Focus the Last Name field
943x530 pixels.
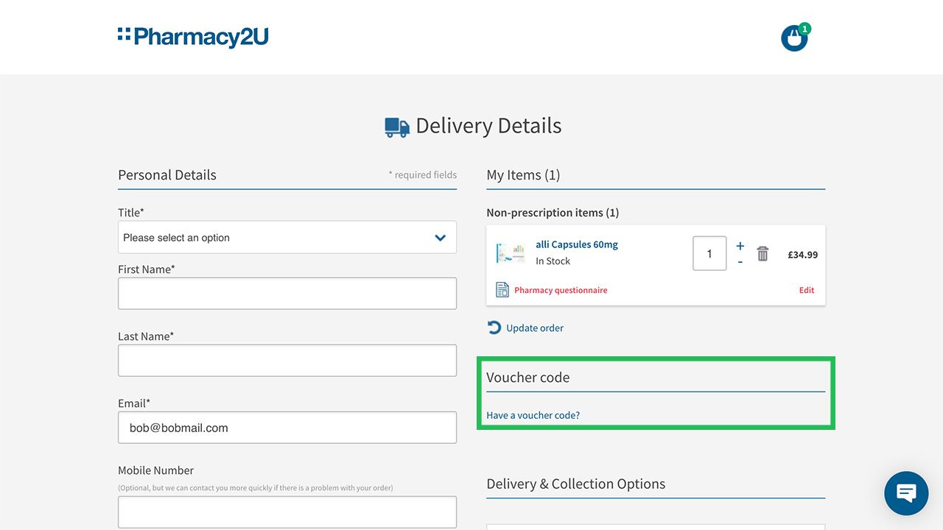pyautogui.click(x=287, y=360)
